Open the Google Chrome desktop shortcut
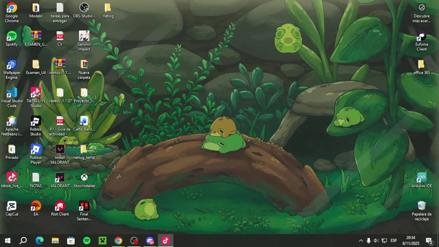Image resolution: width=439 pixels, height=247 pixels. [x=12, y=13]
